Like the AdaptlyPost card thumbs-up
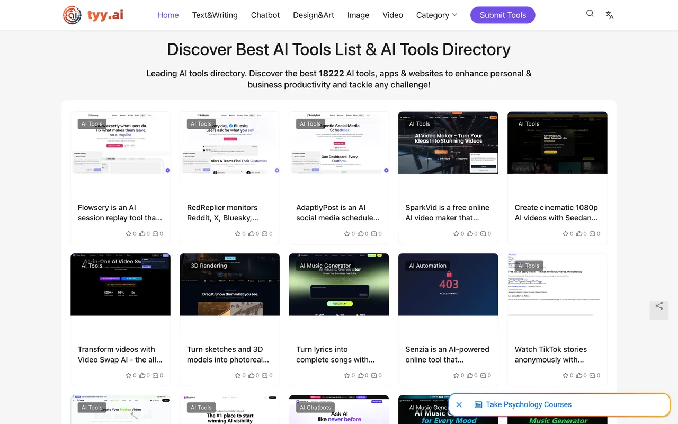 [x=360, y=234]
